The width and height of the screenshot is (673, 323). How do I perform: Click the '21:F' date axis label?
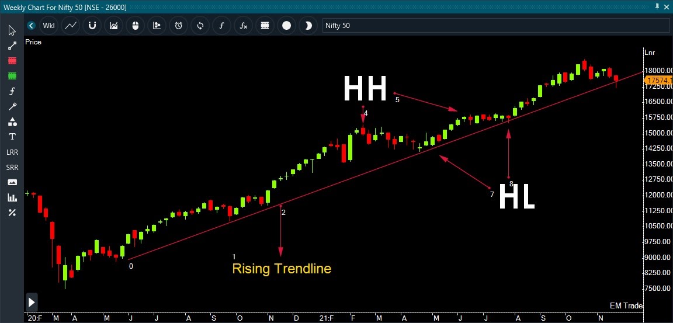tap(327, 318)
